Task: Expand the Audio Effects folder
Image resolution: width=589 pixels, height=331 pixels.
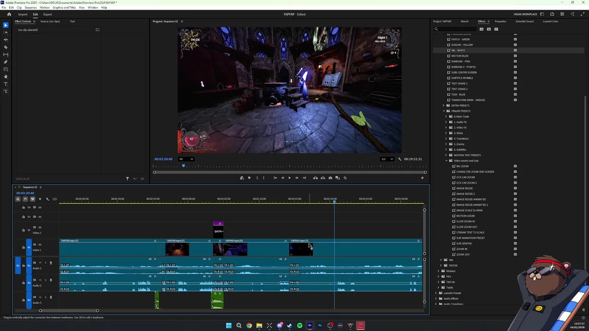Action: pyautogui.click(x=437, y=298)
